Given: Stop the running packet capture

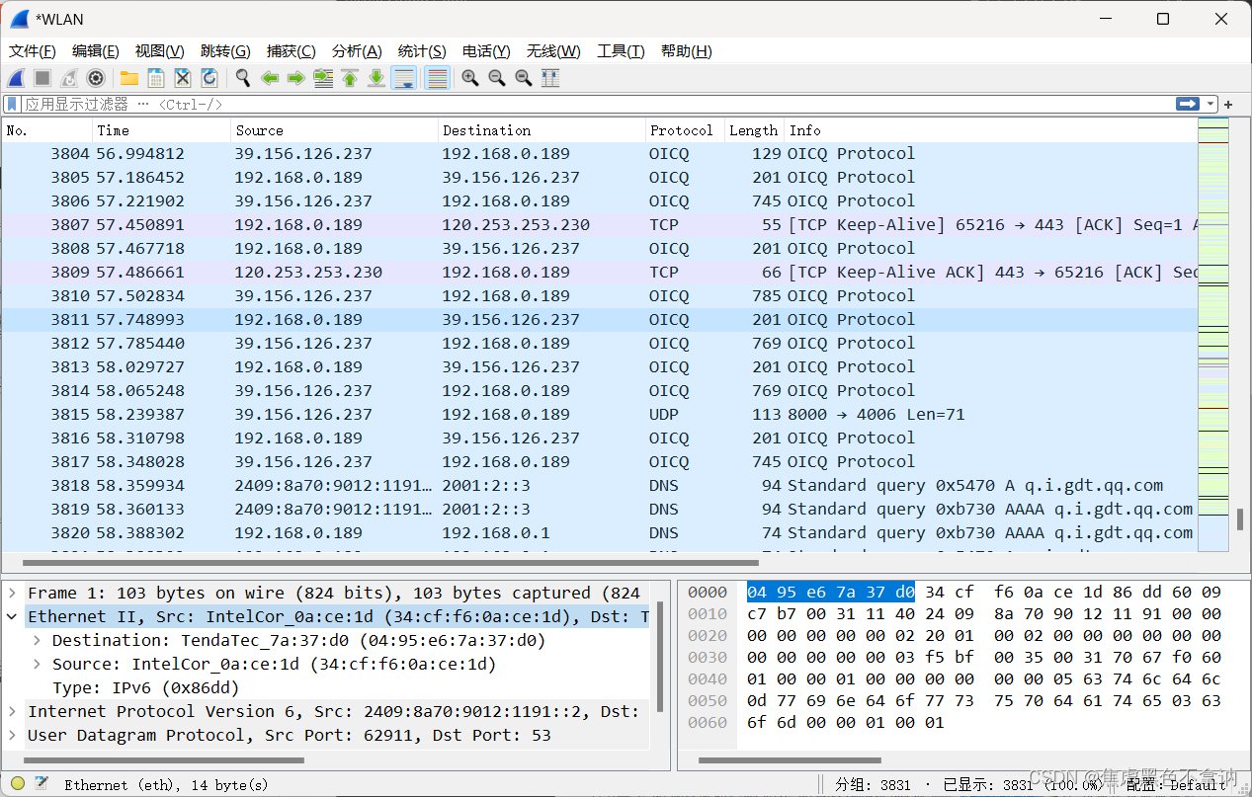Looking at the screenshot, I should [42, 78].
